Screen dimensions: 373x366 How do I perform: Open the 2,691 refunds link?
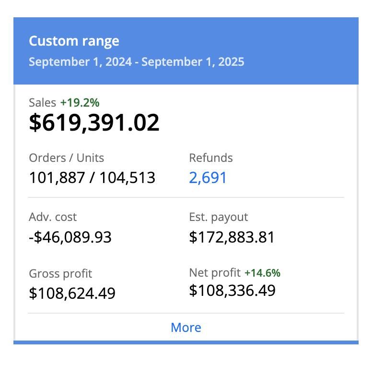click(208, 178)
